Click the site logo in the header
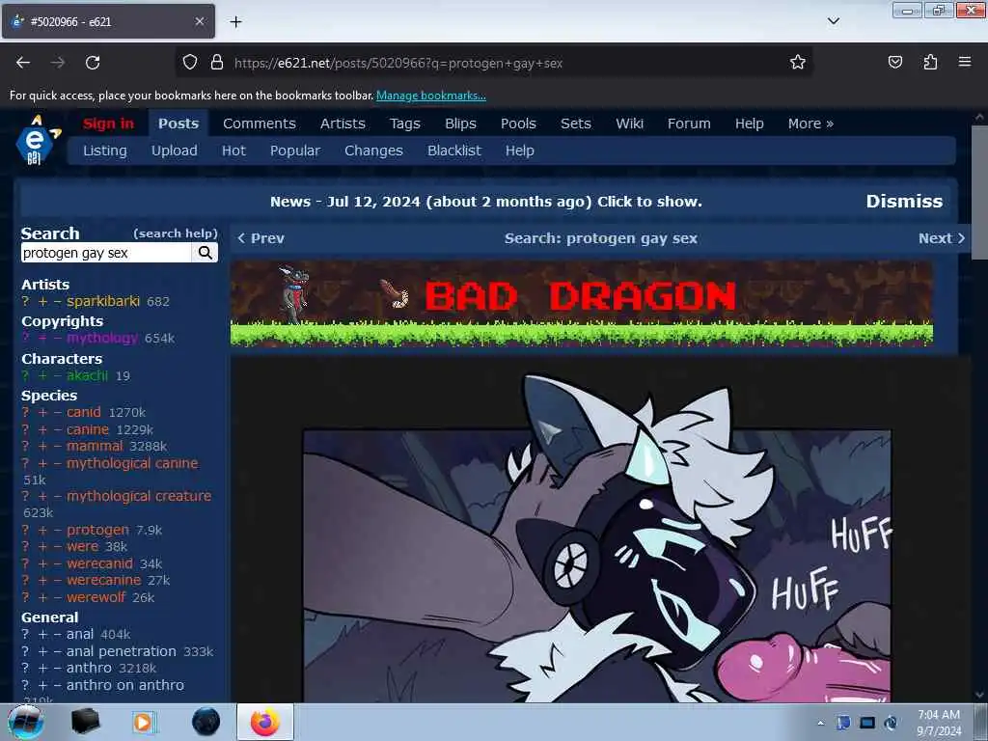The width and height of the screenshot is (988, 741). (x=38, y=140)
